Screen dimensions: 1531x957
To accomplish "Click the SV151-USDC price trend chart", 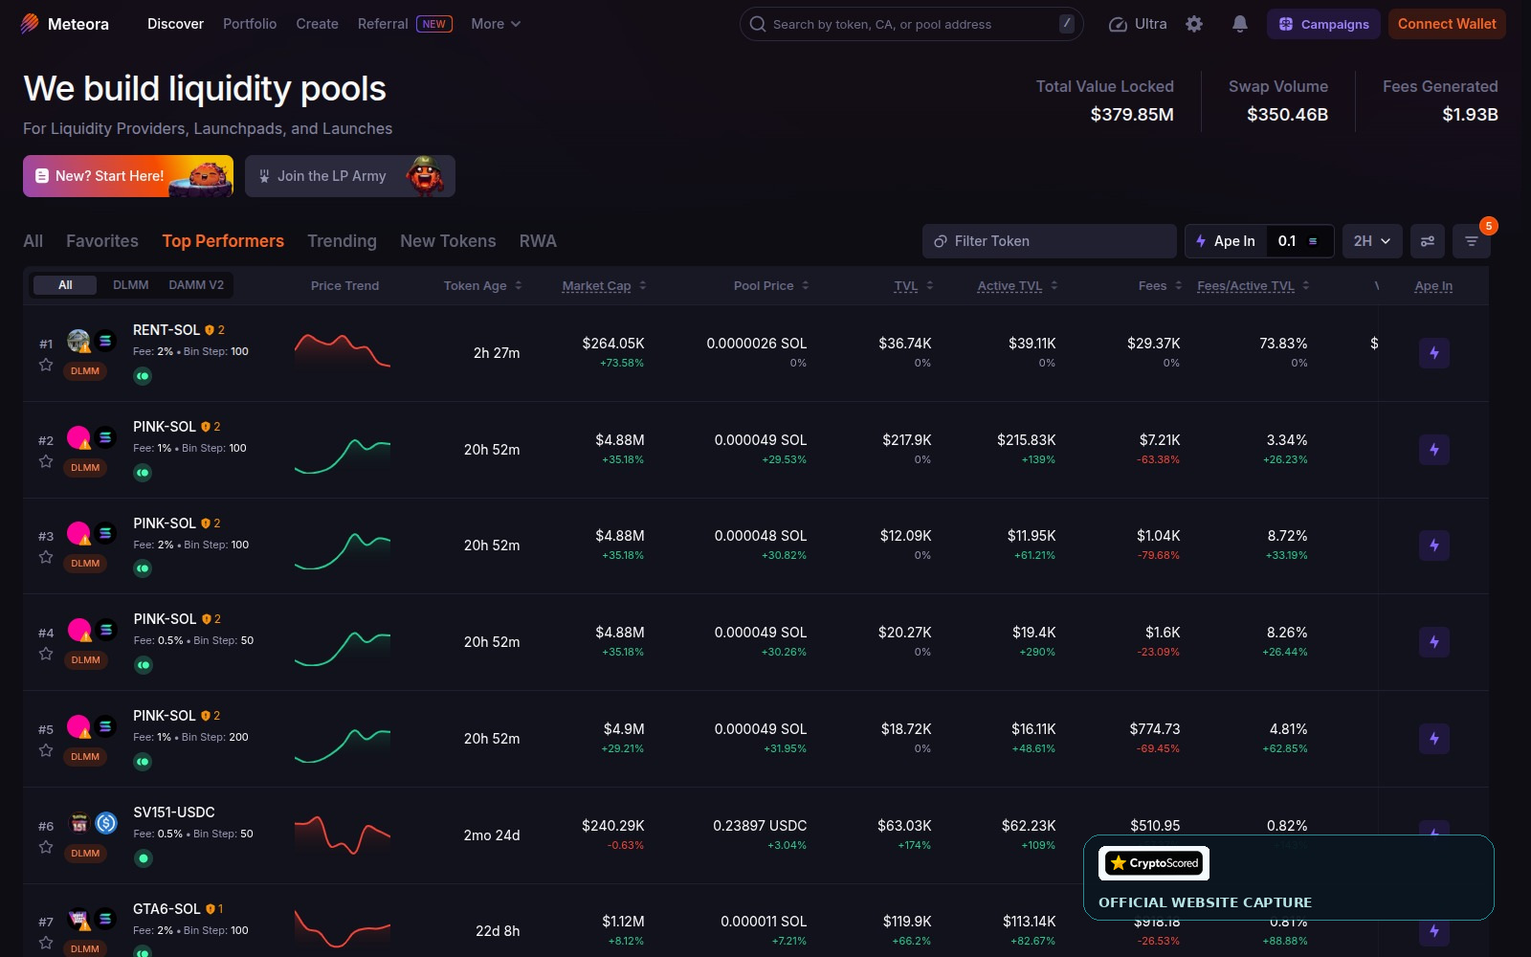I will (343, 834).
